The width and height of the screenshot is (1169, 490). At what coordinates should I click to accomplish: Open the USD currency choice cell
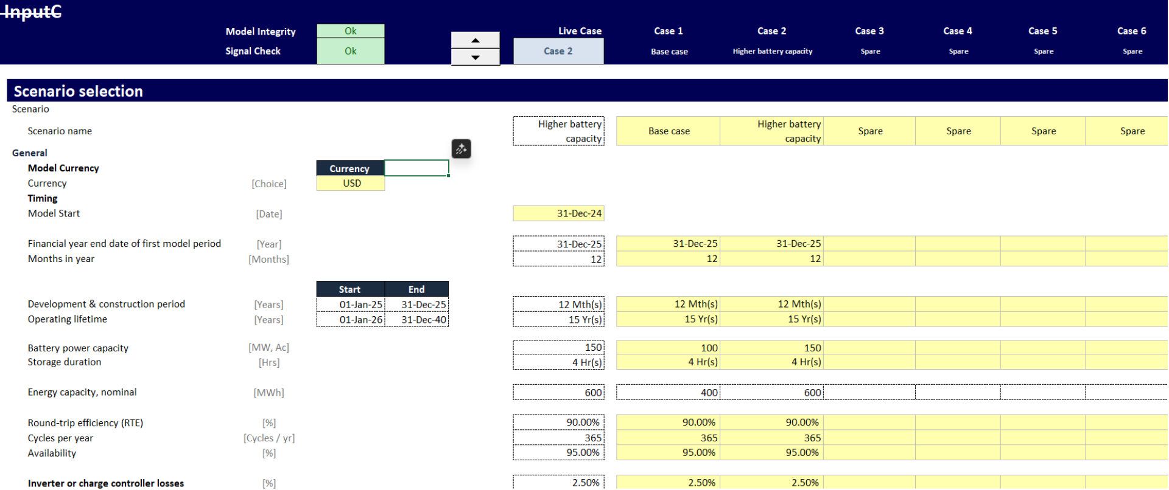click(x=351, y=184)
